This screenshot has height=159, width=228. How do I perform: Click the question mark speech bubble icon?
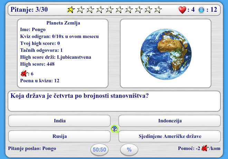(x=114, y=129)
